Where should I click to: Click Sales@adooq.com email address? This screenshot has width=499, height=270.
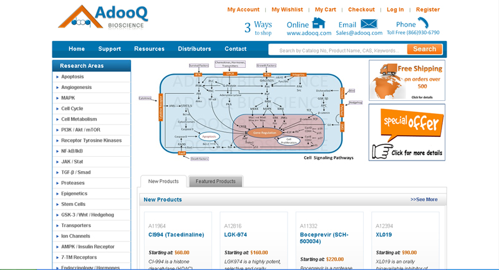tap(359, 33)
